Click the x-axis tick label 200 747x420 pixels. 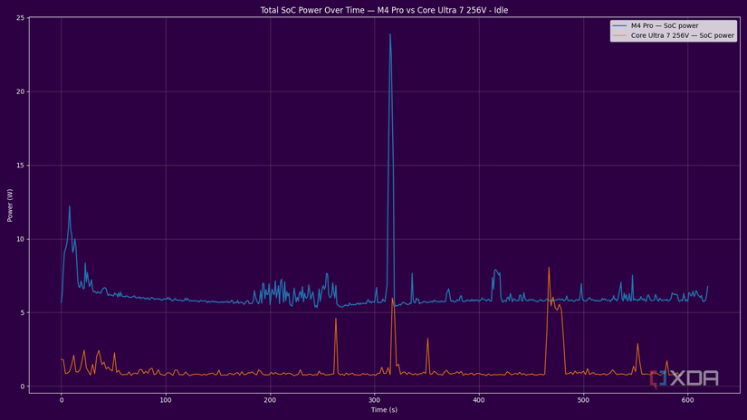(x=270, y=400)
